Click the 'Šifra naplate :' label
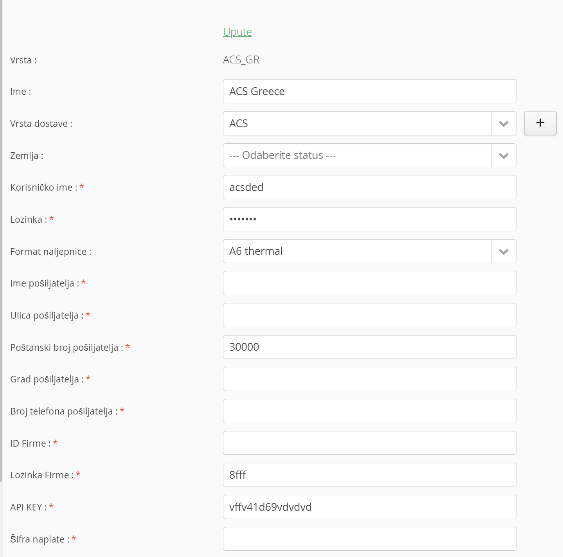Image resolution: width=563 pixels, height=557 pixels. click(x=40, y=539)
